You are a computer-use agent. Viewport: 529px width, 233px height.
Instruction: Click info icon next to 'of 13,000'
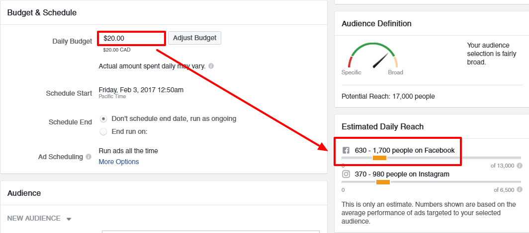(519, 166)
